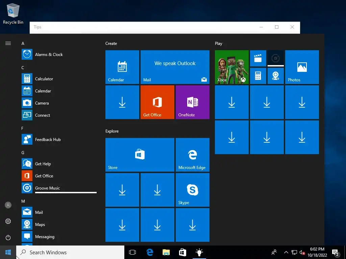Open Action Center notifications icon
Screen dimensions: 346x259
point(336,253)
